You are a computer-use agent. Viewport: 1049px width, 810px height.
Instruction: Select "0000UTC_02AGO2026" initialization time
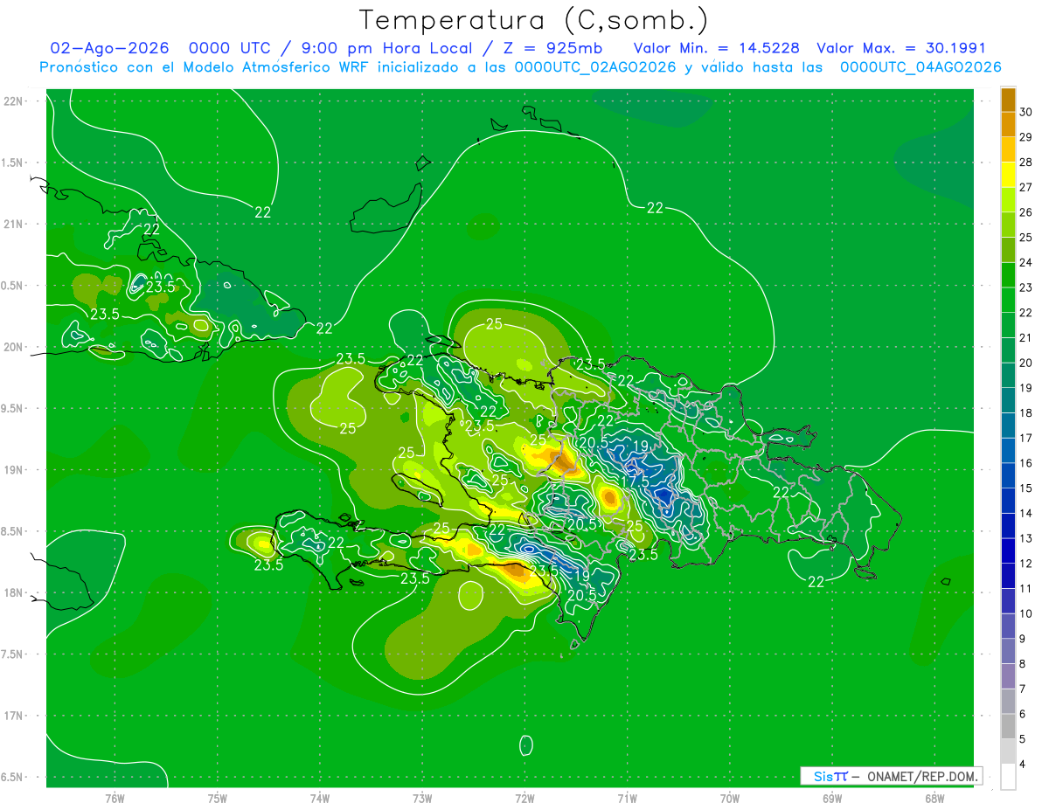[x=595, y=67]
